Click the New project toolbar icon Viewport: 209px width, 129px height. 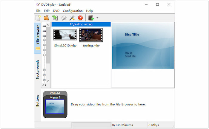[38, 18]
